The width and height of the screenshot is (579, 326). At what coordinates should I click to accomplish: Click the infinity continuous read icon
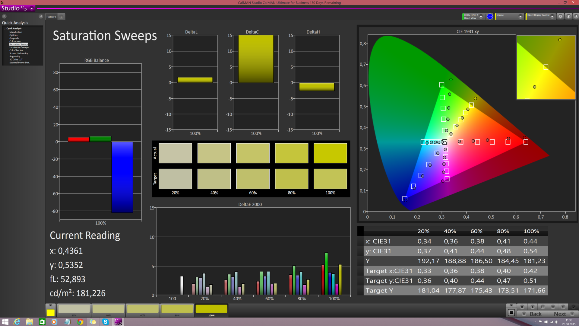point(553,307)
